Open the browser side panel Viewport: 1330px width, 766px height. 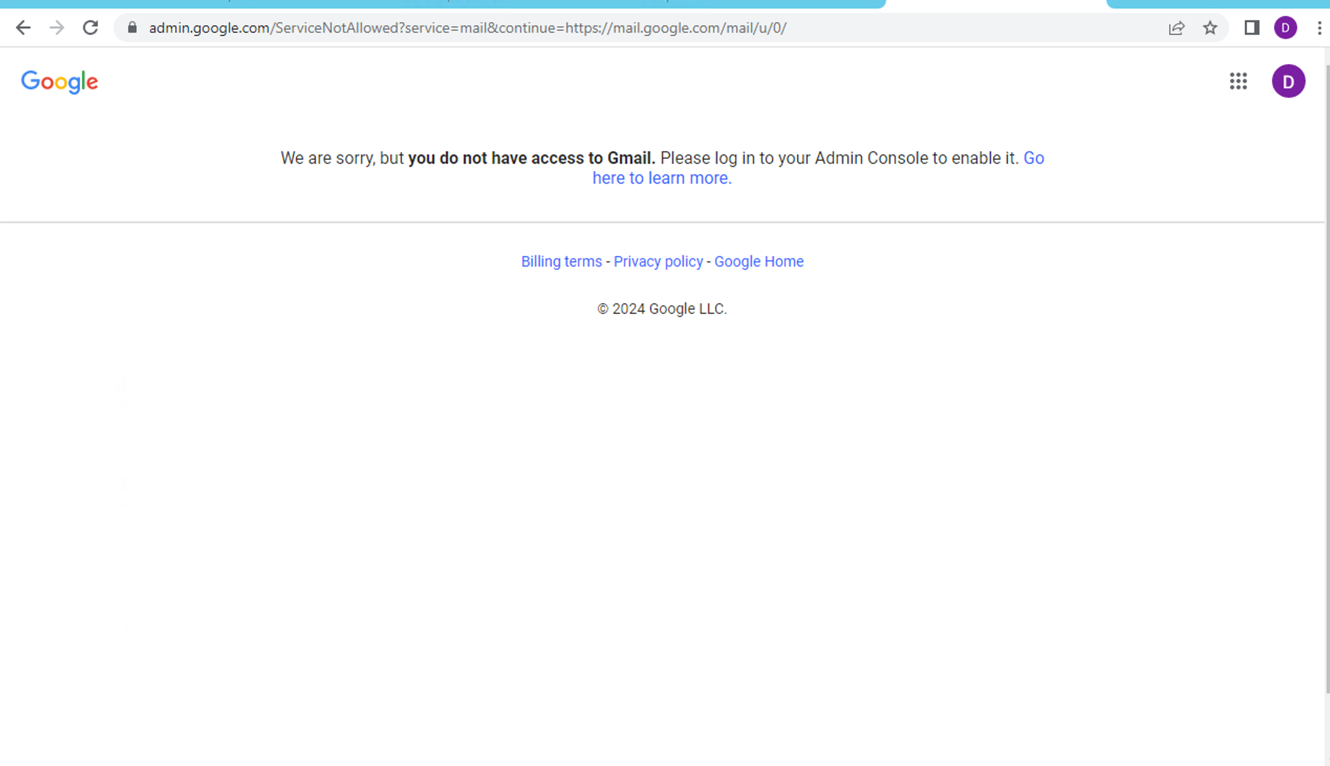pos(1252,27)
